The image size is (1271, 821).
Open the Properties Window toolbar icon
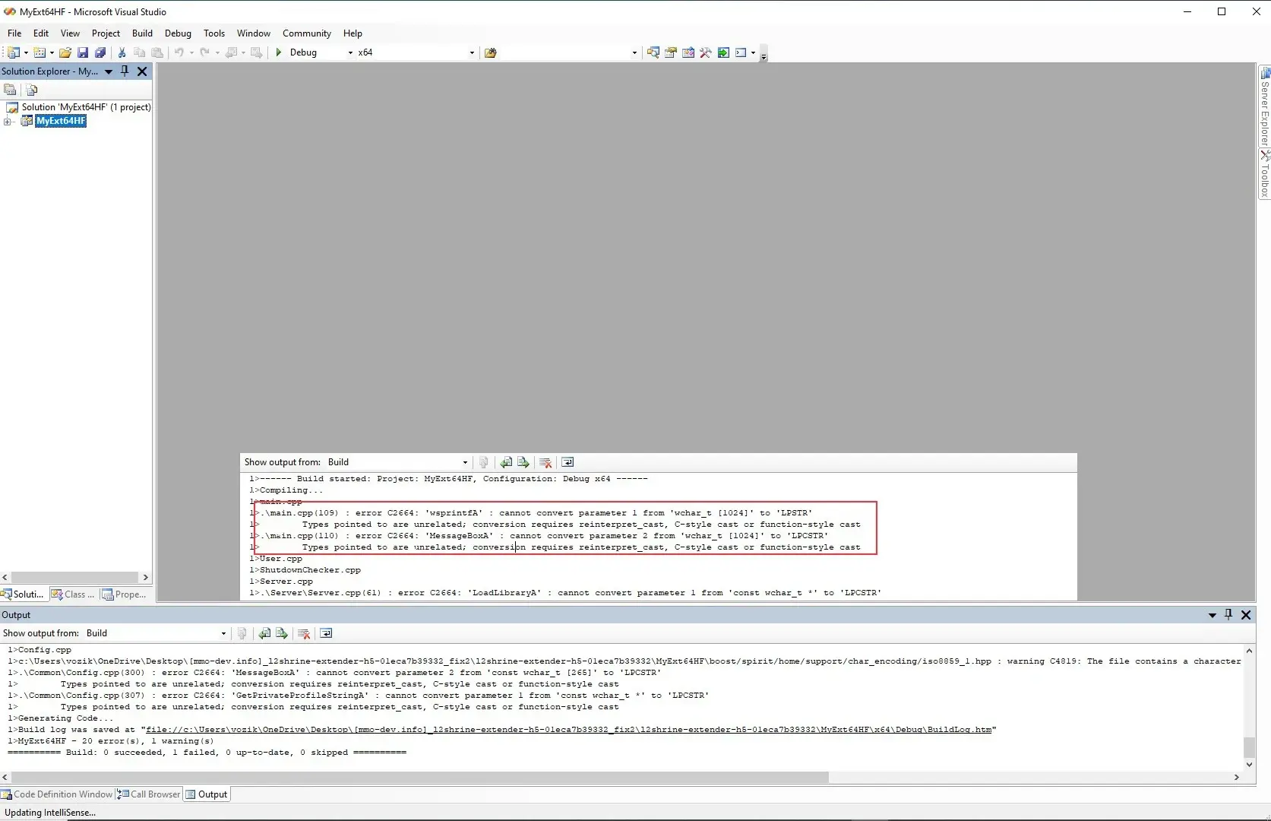pyautogui.click(x=671, y=52)
